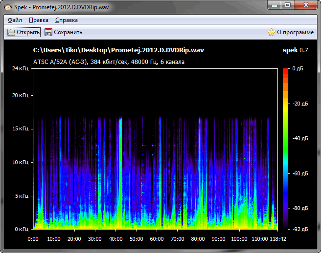Open the Файл menu
Viewport: 321px width, 253px height.
point(15,20)
